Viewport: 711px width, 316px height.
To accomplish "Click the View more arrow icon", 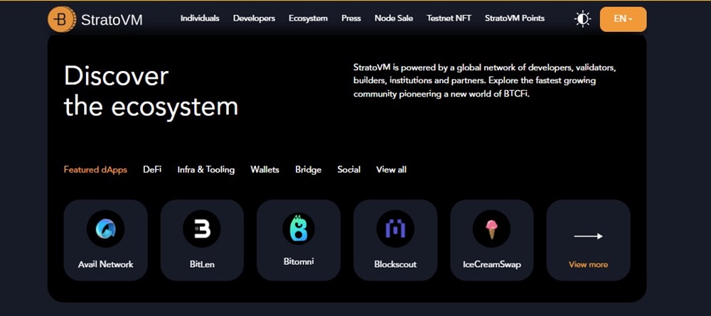I will pos(588,236).
